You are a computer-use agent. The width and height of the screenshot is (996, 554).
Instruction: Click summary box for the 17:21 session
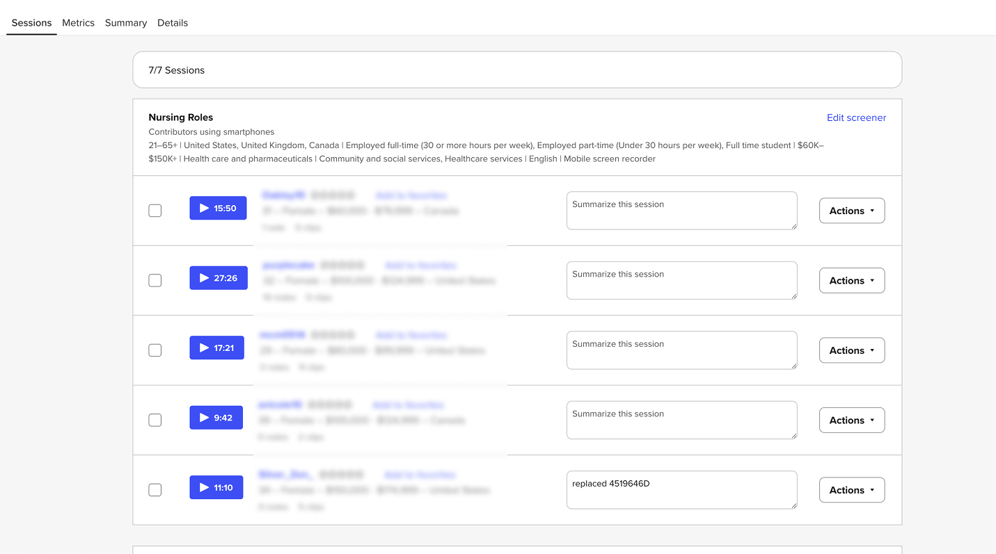pyautogui.click(x=681, y=350)
